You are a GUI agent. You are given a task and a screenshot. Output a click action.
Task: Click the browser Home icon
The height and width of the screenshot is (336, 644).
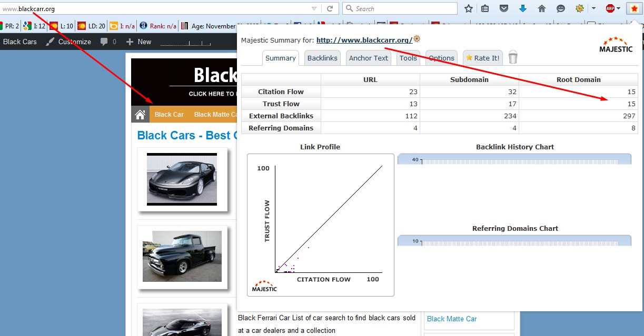coord(542,8)
